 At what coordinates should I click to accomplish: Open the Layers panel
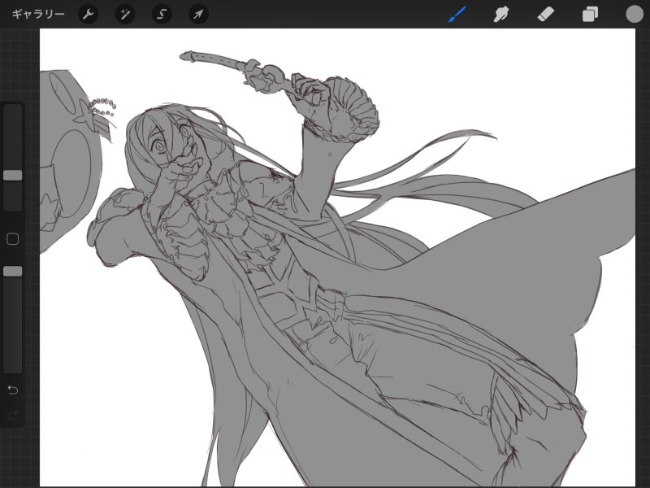point(590,15)
